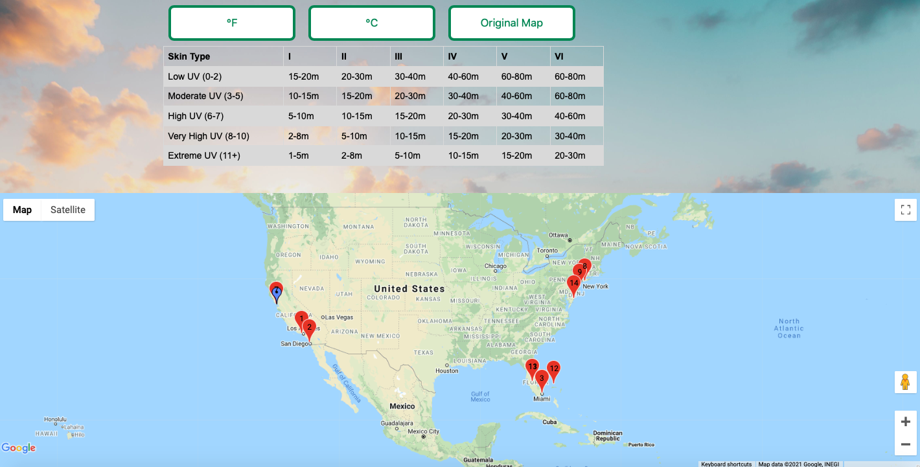Image resolution: width=920 pixels, height=467 pixels.
Task: Click the Original Map button
Action: point(512,23)
